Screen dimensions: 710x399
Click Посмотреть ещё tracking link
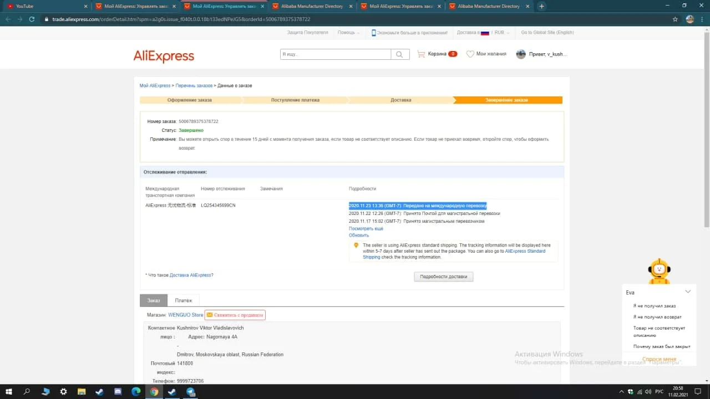tap(366, 228)
